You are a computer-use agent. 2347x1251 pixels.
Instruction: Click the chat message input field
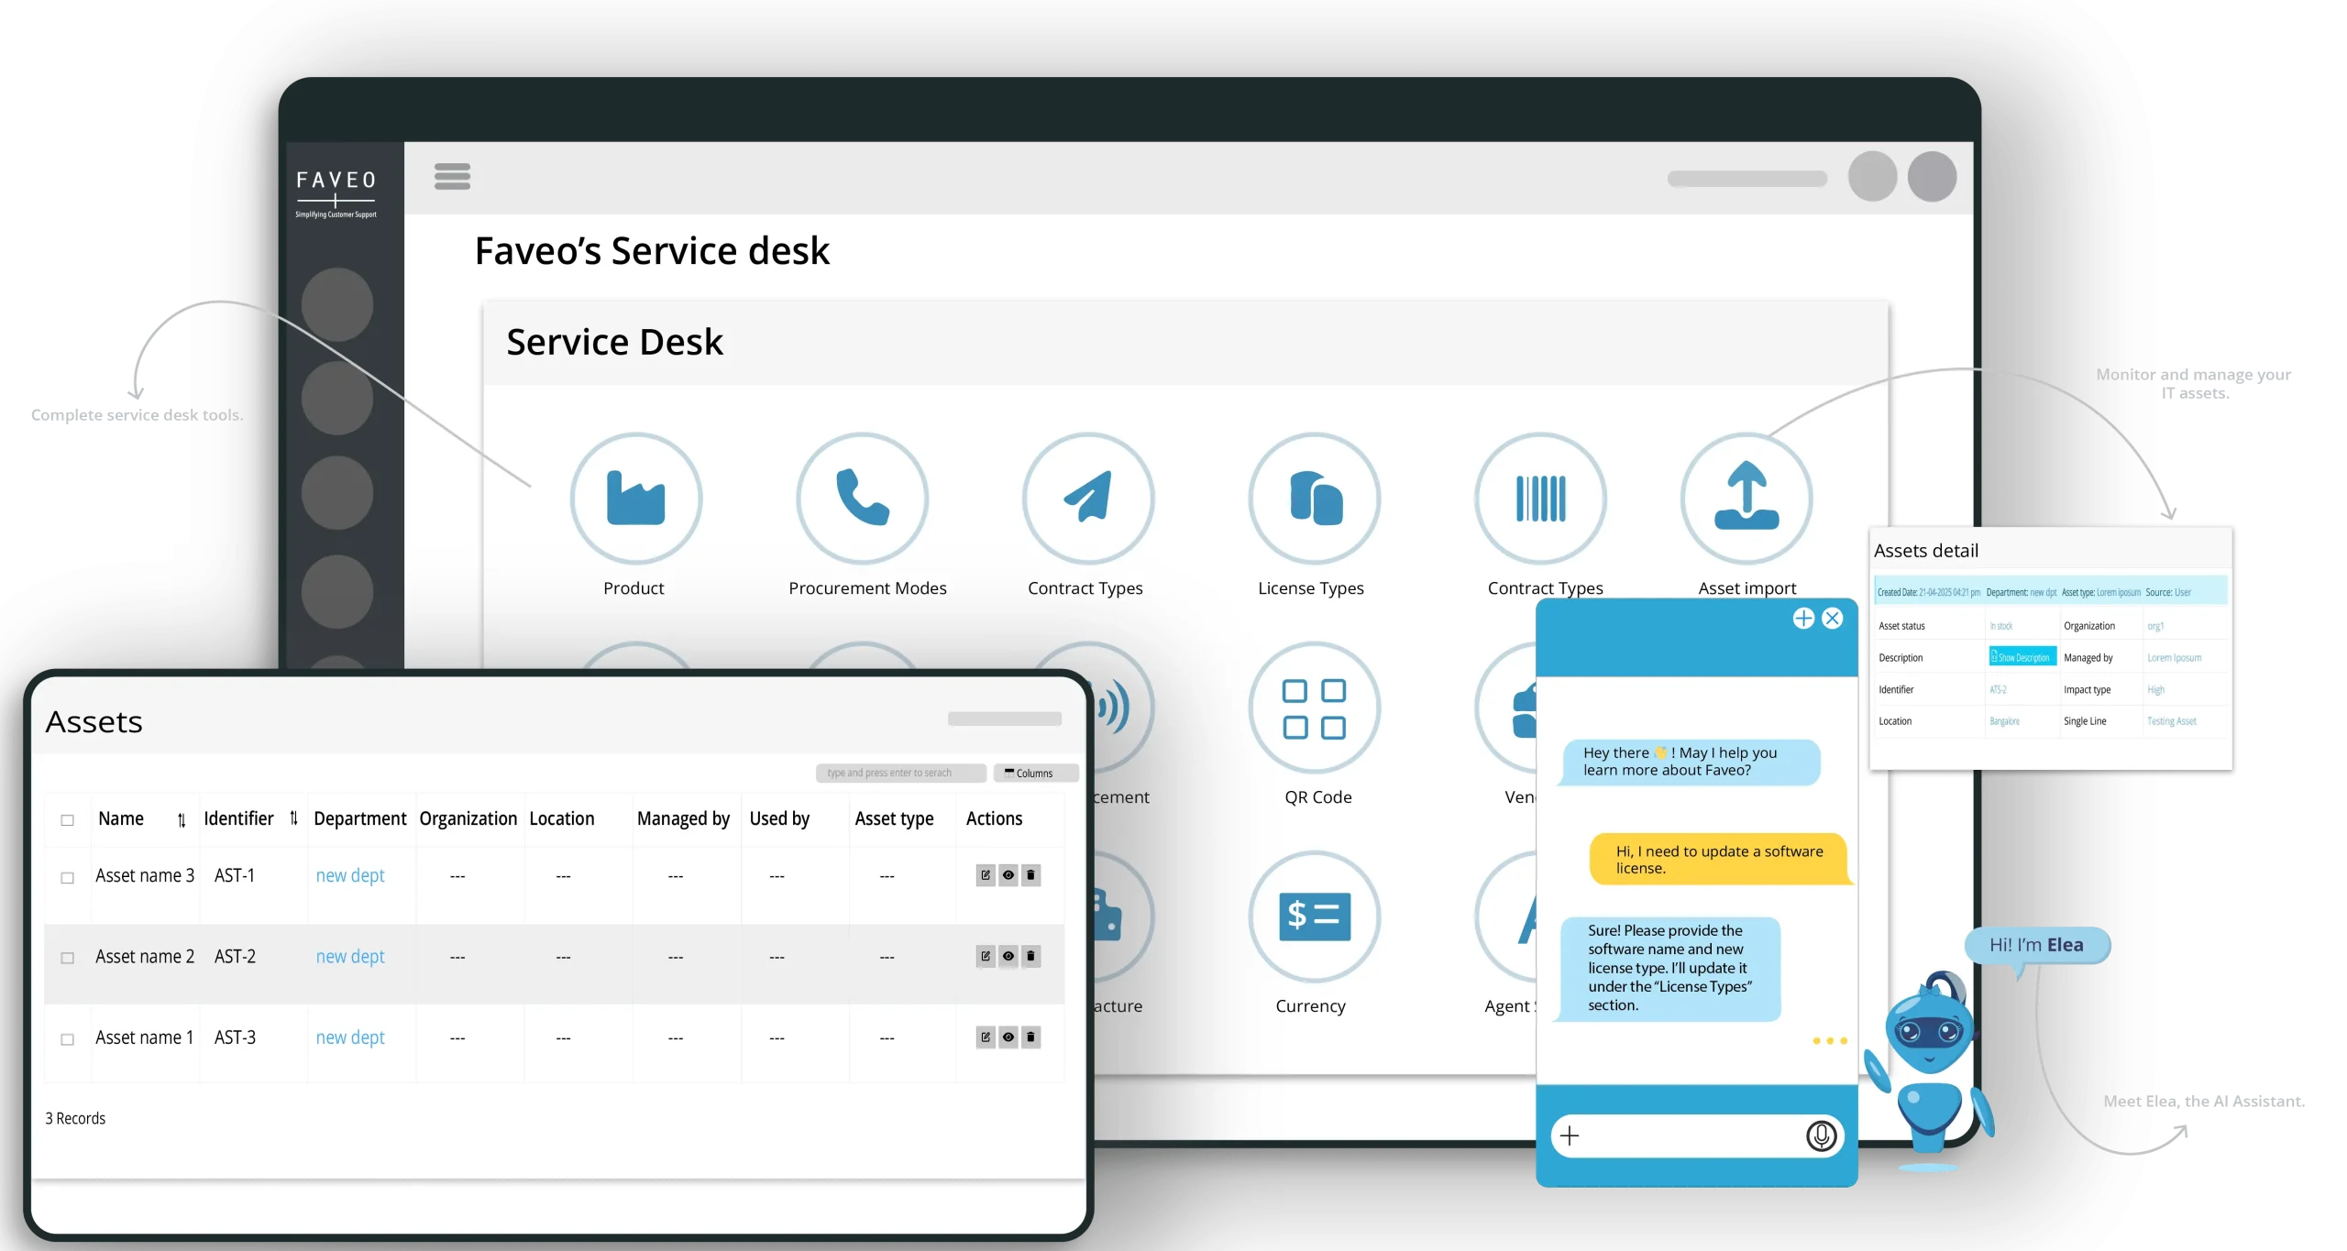(1696, 1136)
